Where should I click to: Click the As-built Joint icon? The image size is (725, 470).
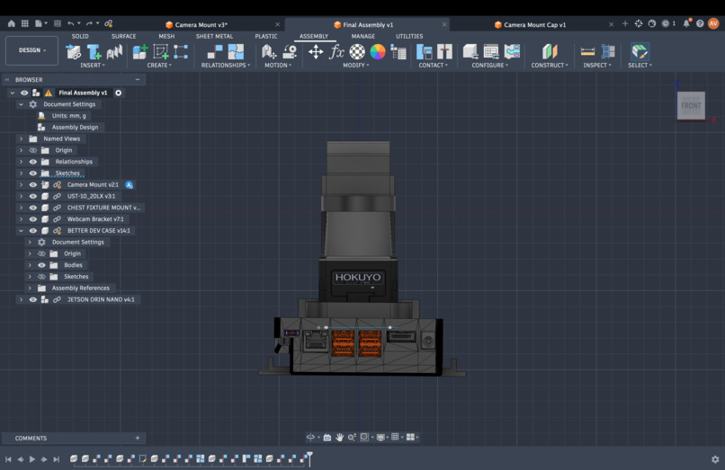[236, 52]
